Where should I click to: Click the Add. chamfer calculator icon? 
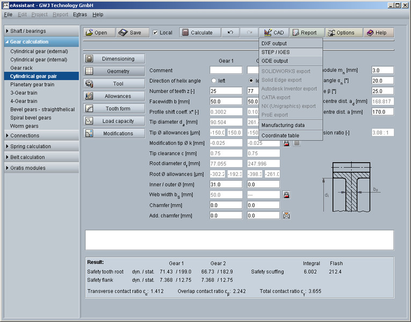(x=286, y=216)
